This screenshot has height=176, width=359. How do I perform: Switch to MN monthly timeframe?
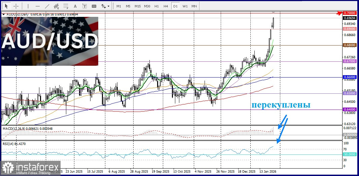[194, 6]
